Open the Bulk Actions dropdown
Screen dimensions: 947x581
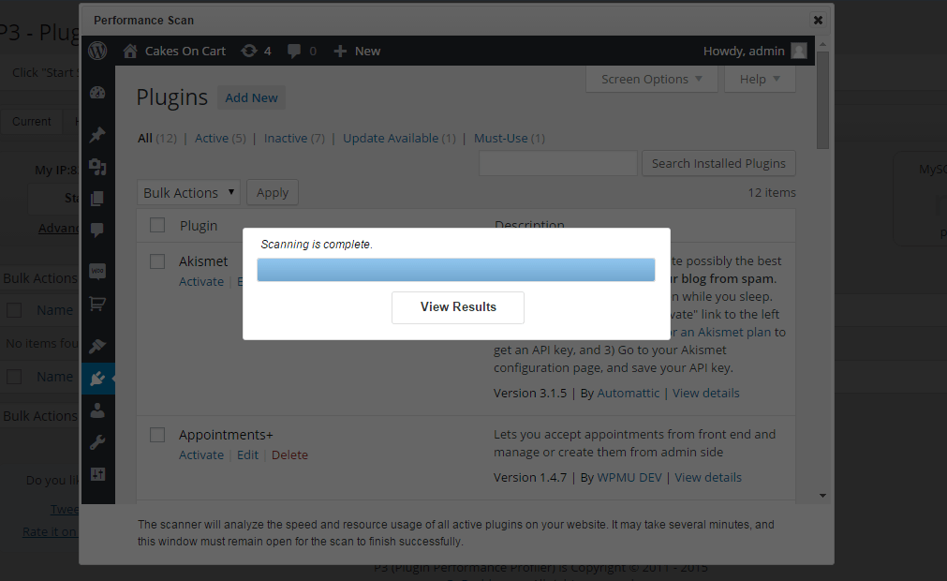click(x=188, y=193)
